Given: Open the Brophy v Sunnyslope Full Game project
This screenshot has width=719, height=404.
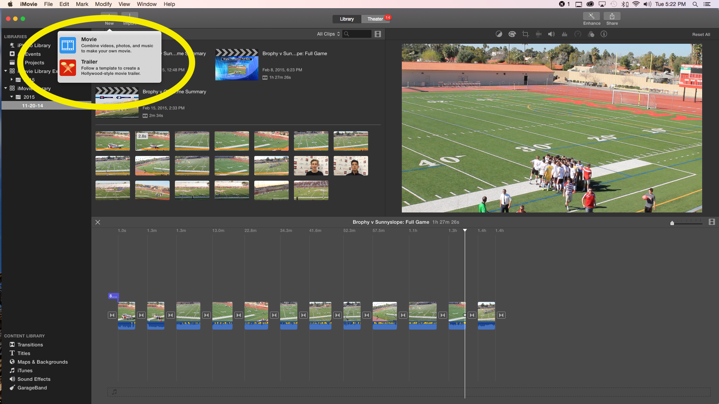Looking at the screenshot, I should pyautogui.click(x=237, y=65).
